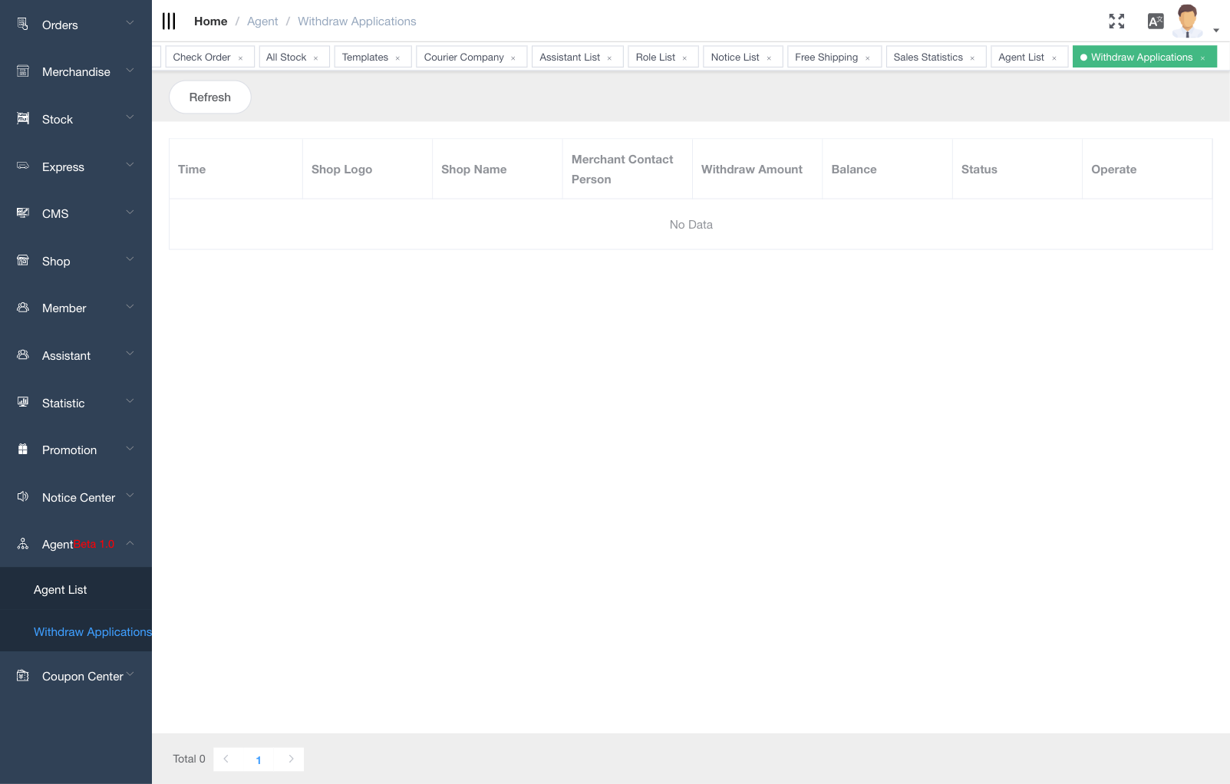The image size is (1230, 784).
Task: Click the Stock sidebar icon
Action: click(23, 119)
